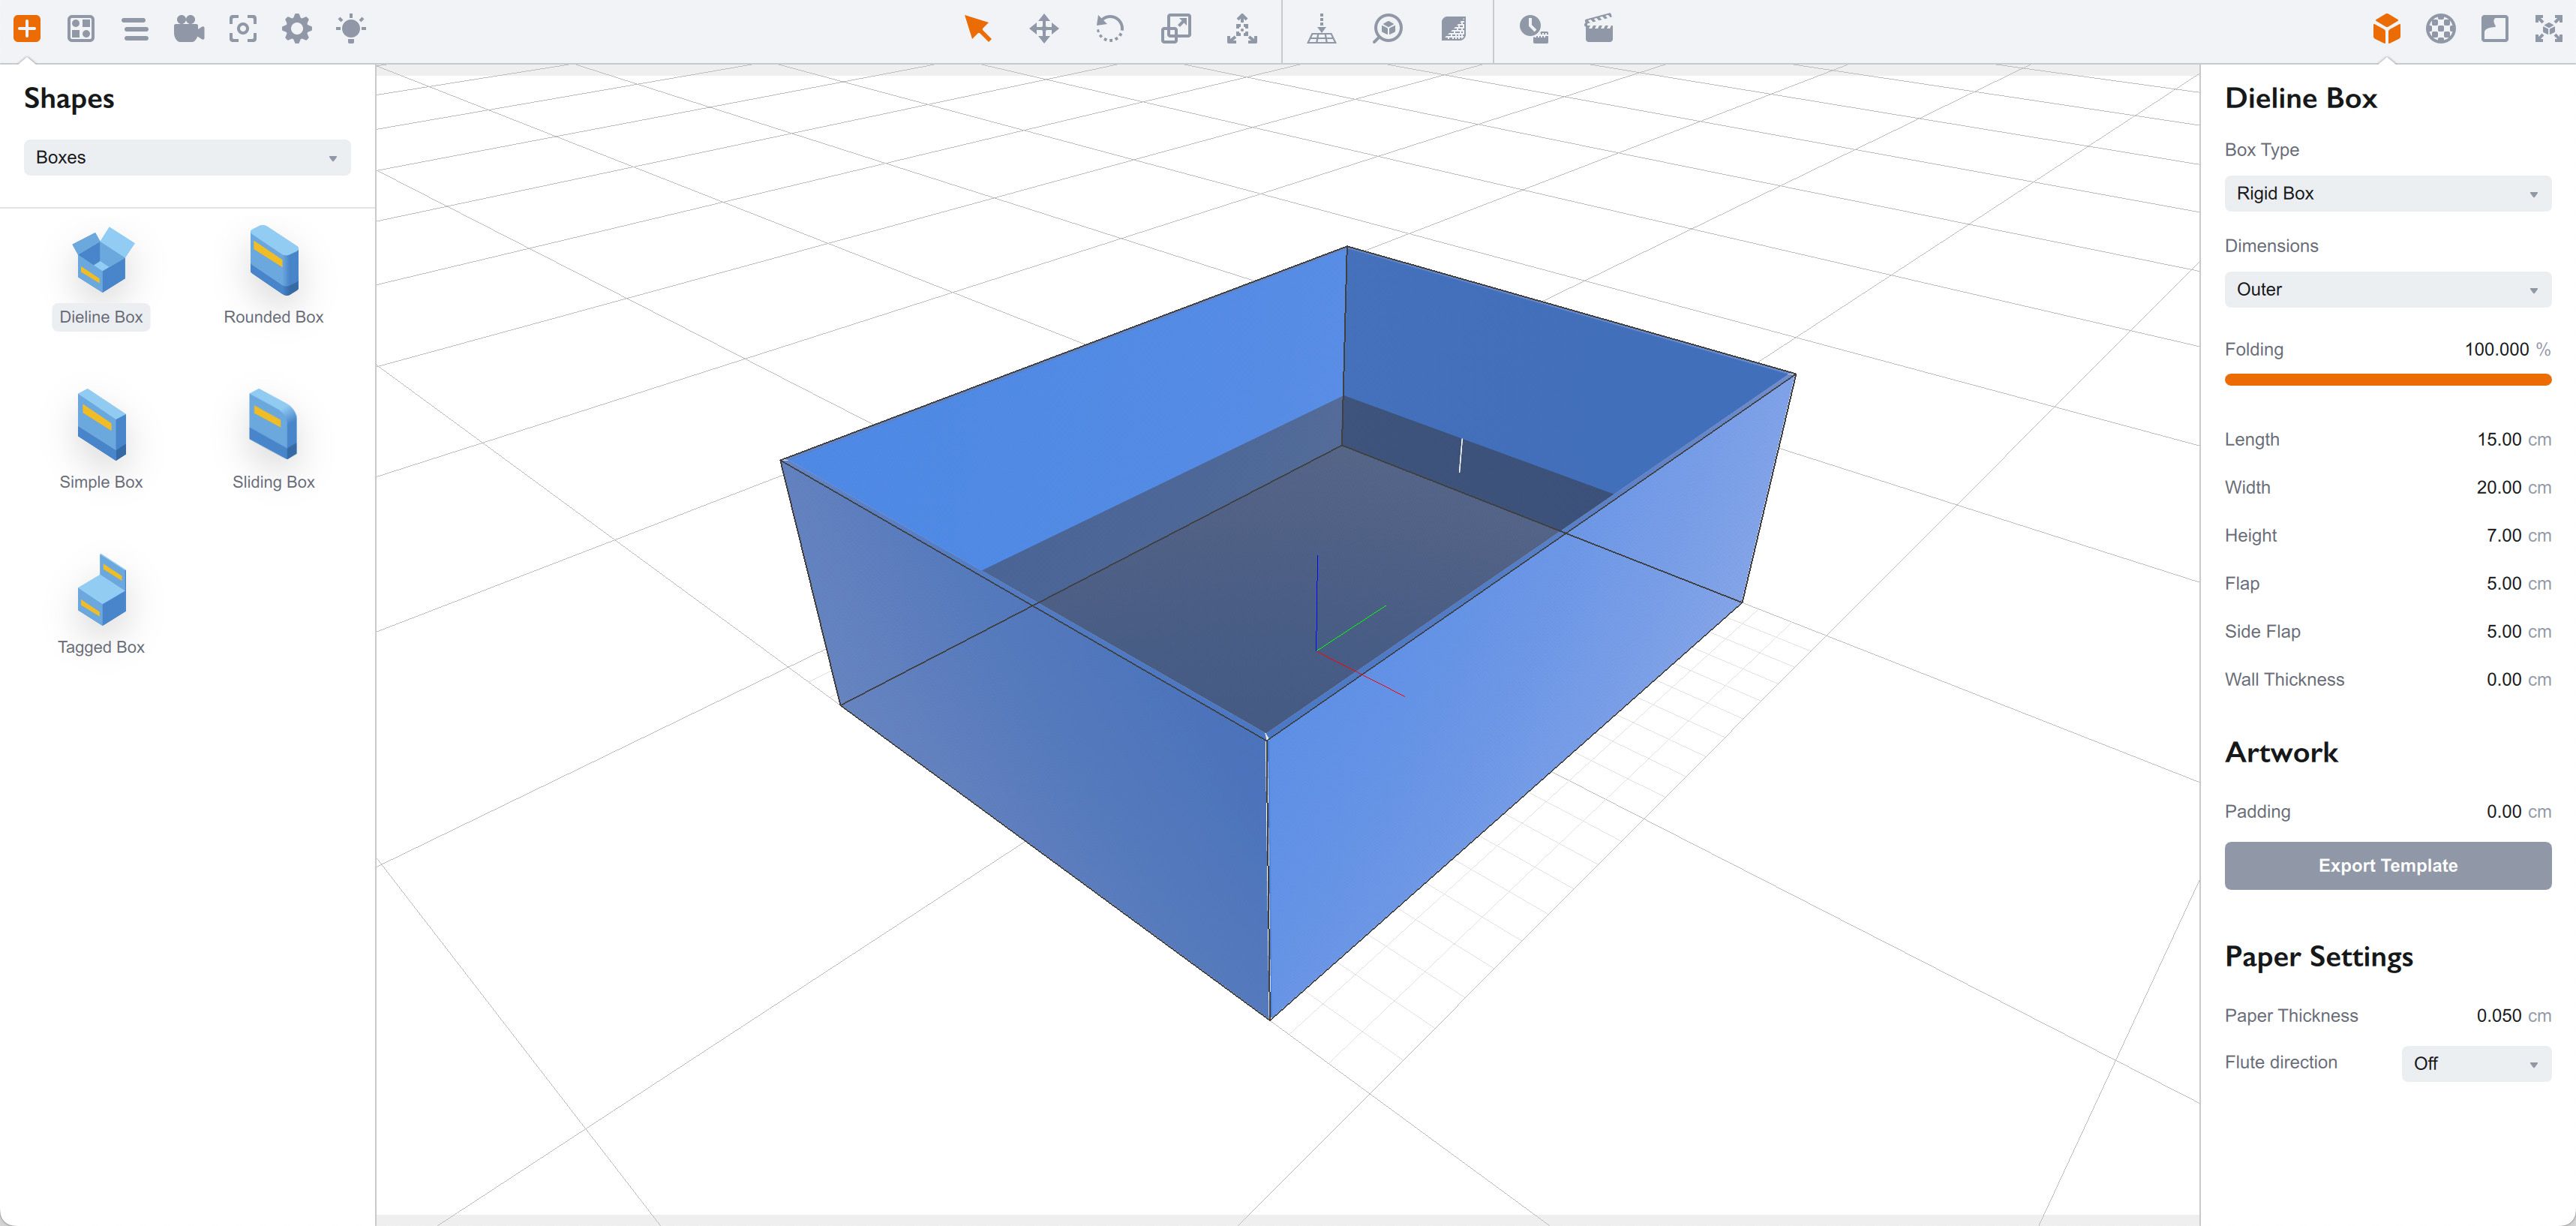Click the snap to ground icon
The width and height of the screenshot is (2576, 1226).
[1321, 28]
